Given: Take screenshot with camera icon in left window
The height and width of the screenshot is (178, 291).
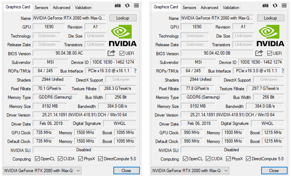Looking at the screenshot, I should (118, 6).
